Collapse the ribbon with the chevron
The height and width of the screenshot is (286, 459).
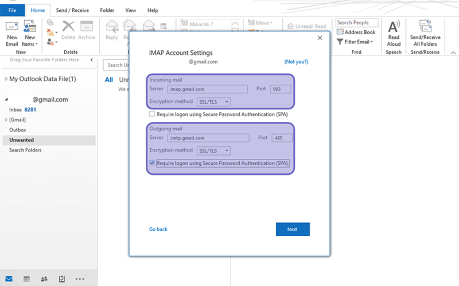[453, 53]
